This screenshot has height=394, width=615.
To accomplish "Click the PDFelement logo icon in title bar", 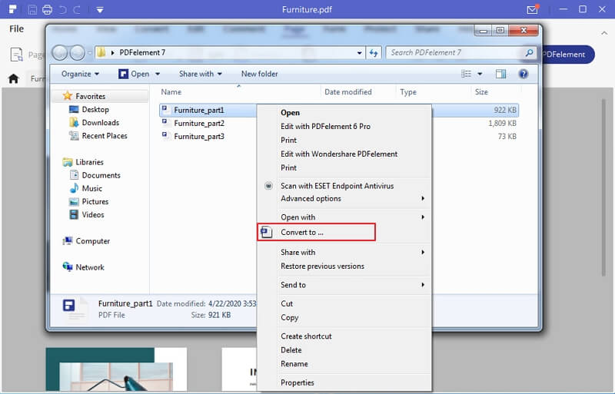I will point(13,9).
